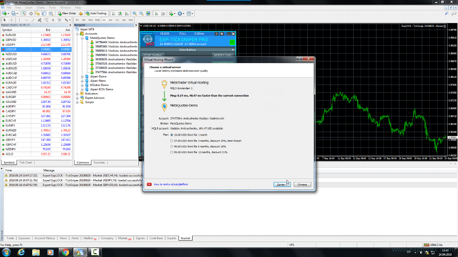This screenshot has width=458, height=257.
Task: Select the EURUSD row in Market Watch
Action: click(36, 35)
